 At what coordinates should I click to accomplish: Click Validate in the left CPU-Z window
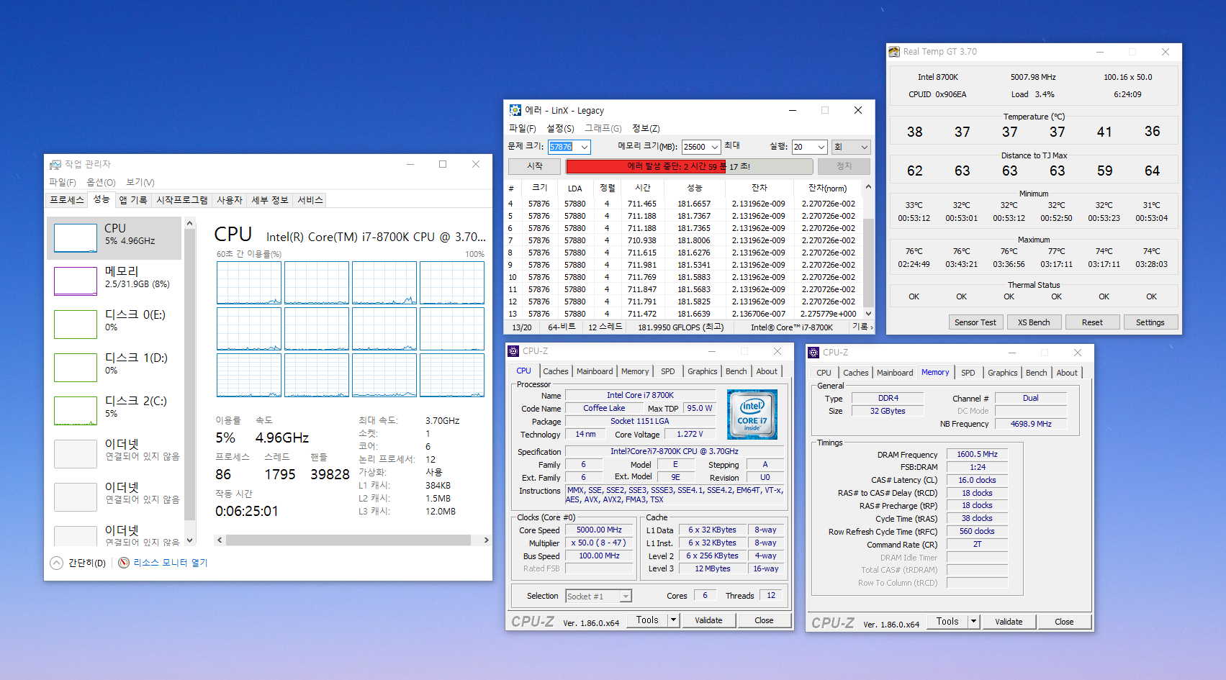pos(708,620)
